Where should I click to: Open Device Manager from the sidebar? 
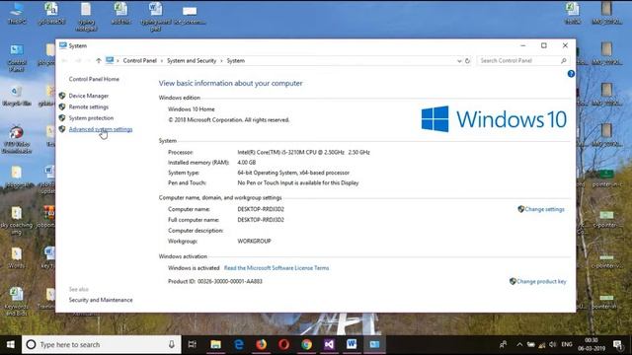click(x=88, y=96)
